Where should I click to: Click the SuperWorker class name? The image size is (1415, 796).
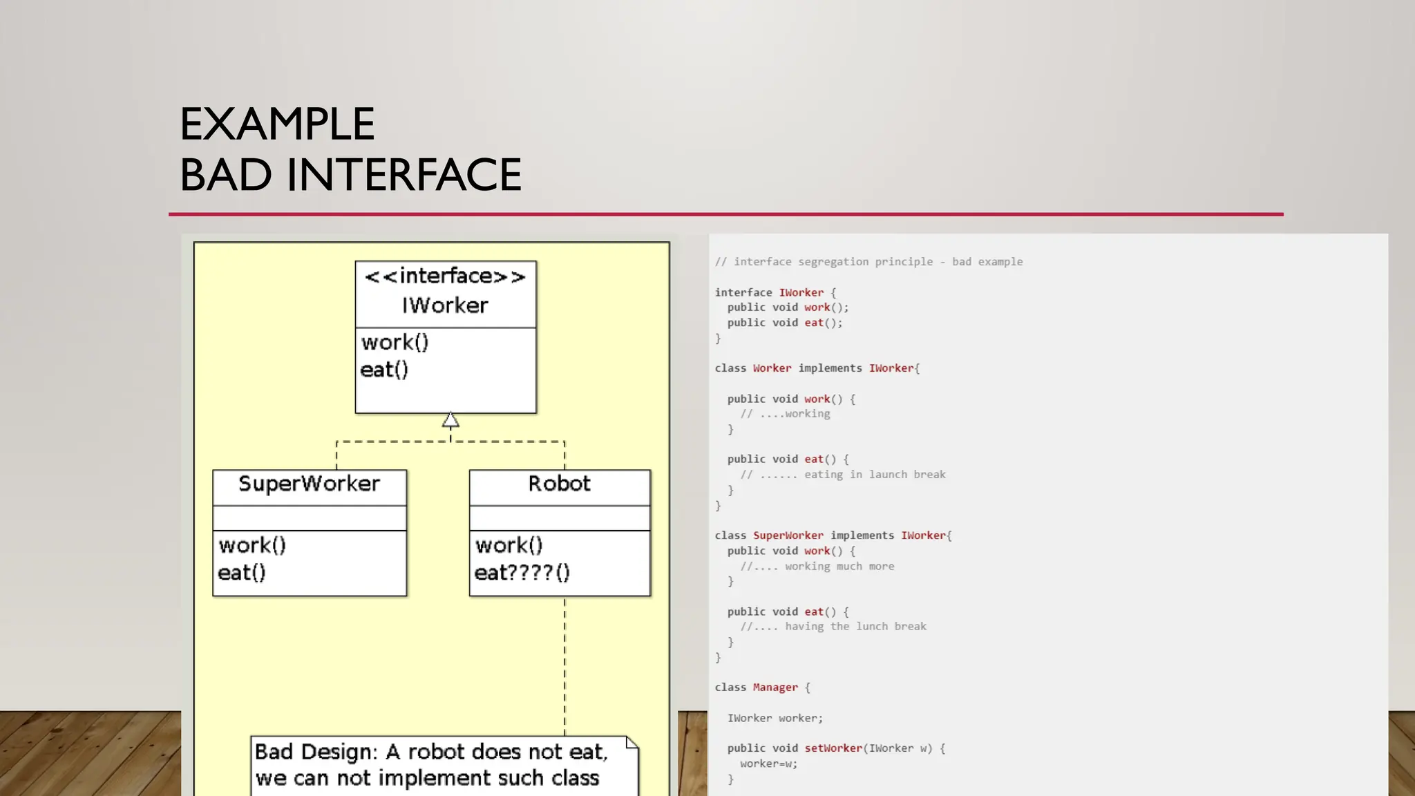309,484
